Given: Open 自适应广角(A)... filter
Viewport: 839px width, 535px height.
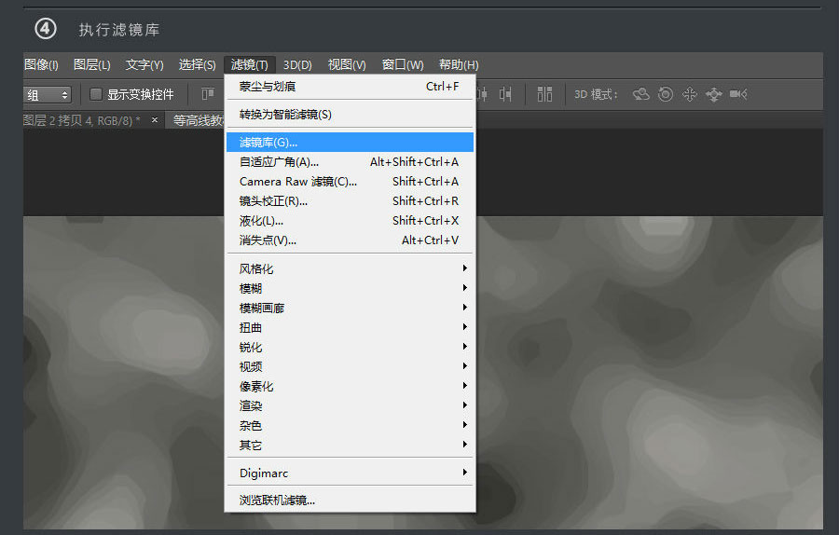Looking at the screenshot, I should coord(350,161).
